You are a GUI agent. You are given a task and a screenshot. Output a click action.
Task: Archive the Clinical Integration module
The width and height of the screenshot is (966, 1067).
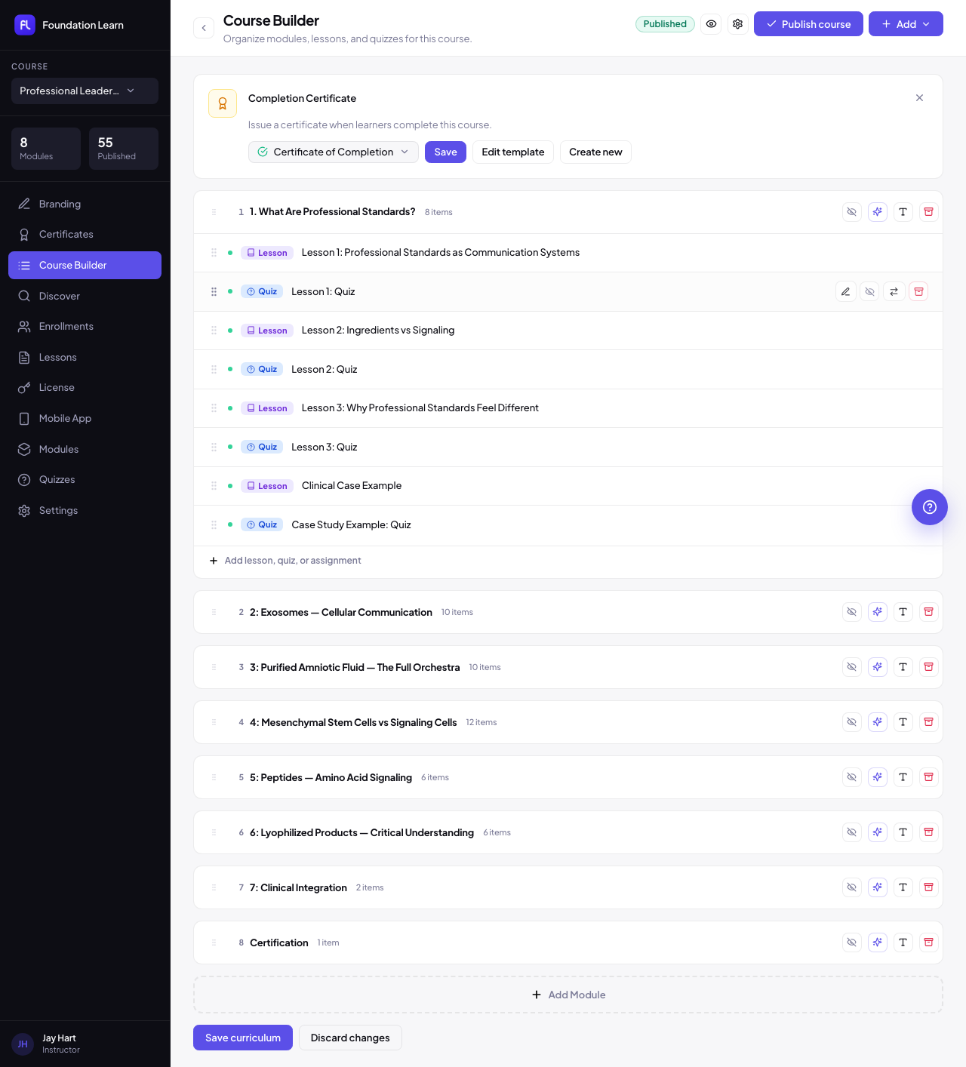[x=929, y=887]
